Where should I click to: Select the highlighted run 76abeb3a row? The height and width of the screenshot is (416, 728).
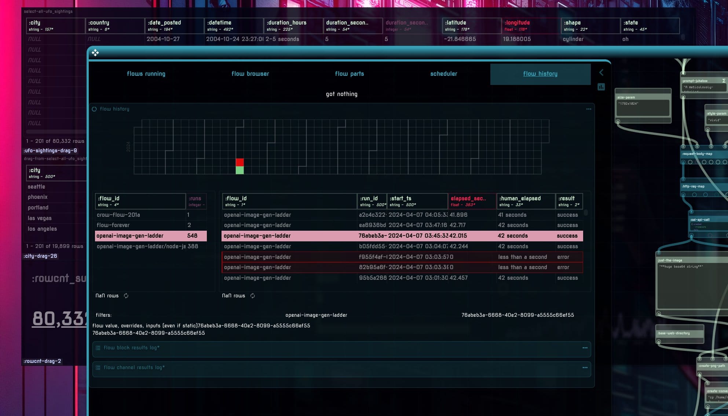(x=402, y=236)
